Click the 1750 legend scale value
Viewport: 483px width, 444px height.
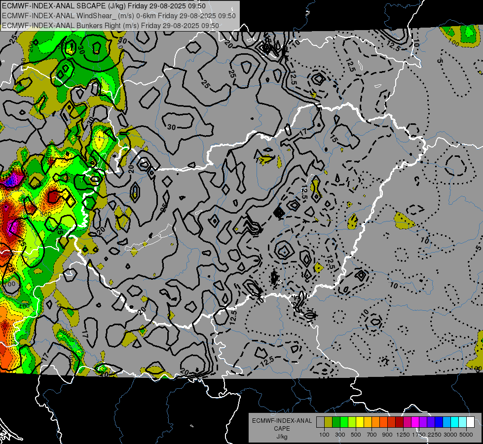click(x=419, y=435)
